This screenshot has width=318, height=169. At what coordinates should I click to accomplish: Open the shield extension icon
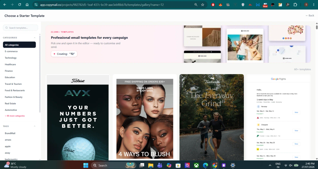point(243,5)
